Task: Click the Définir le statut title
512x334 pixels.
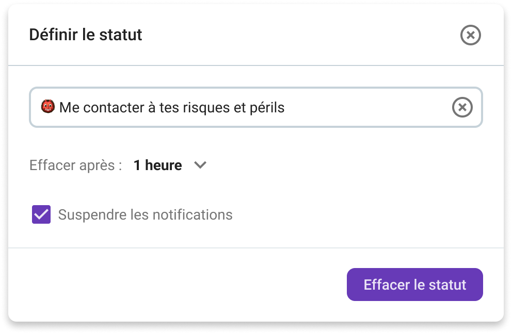Action: (85, 35)
